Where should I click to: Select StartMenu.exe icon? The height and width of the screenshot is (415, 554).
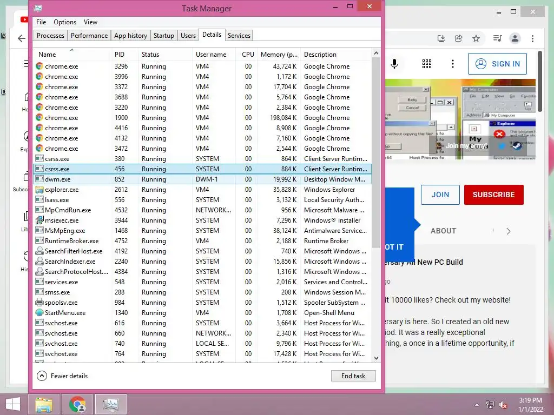click(39, 313)
